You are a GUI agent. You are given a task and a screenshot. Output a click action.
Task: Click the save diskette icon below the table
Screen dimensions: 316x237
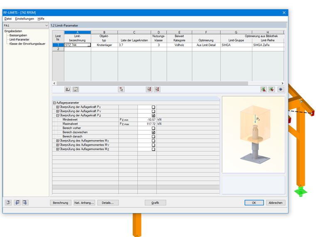(x=76, y=89)
